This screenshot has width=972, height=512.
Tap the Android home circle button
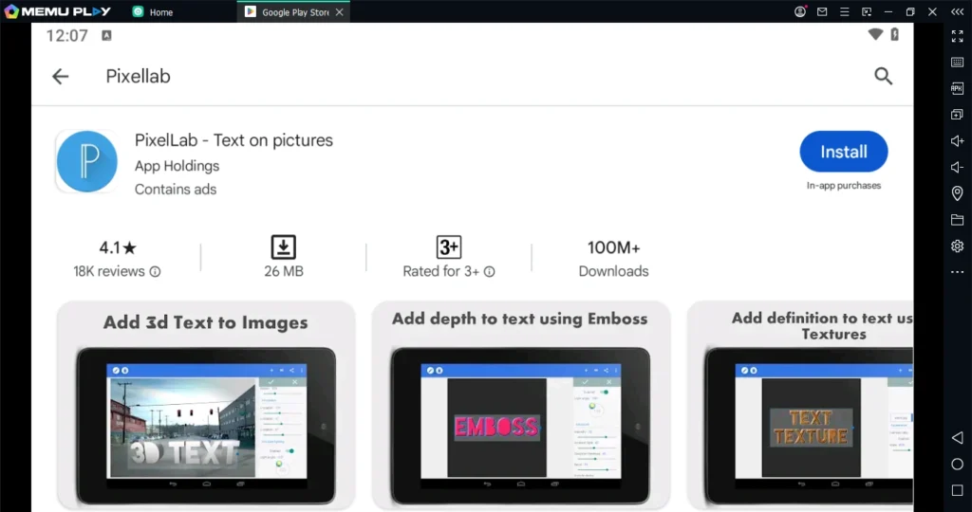pyautogui.click(x=957, y=465)
